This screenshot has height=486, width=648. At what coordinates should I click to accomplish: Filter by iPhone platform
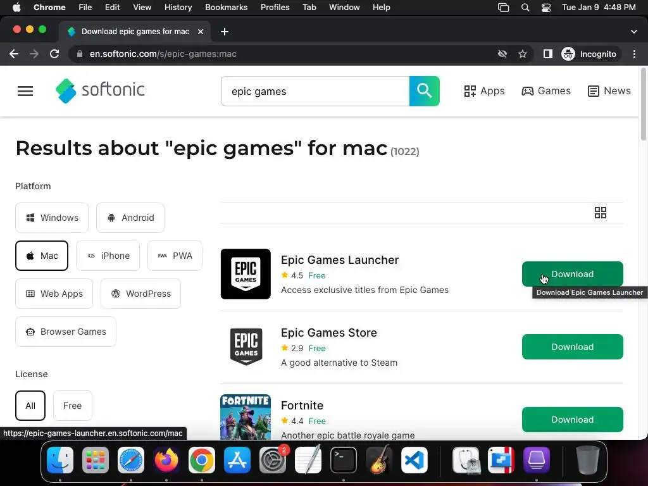pyautogui.click(x=108, y=256)
